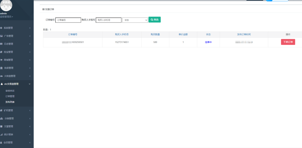Open the 状态 status dropdown filter

click(135, 20)
